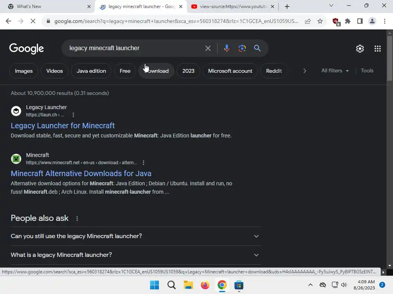Submit the search with the magnifier icon
The width and height of the screenshot is (393, 294).
pyautogui.click(x=257, y=48)
